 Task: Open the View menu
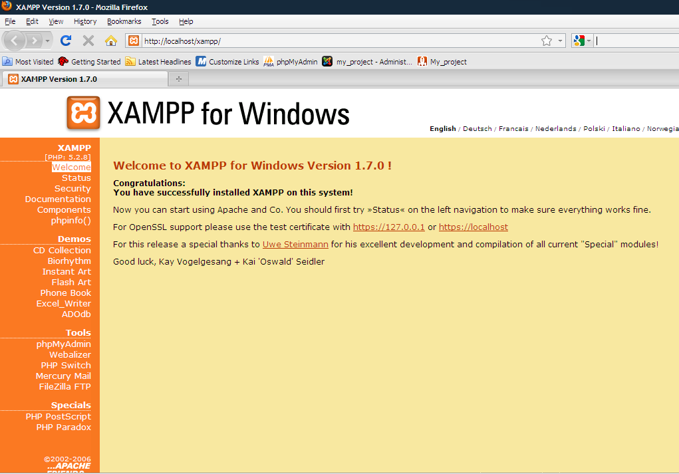click(x=56, y=21)
